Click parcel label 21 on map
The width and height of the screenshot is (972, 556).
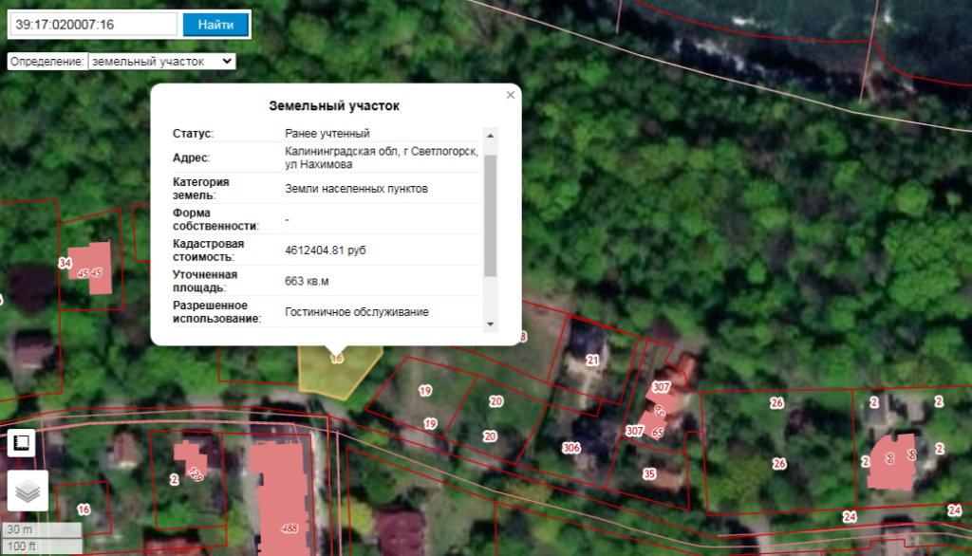point(592,361)
